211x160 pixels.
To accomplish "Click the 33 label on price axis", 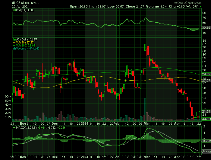I will tap(204, 58).
